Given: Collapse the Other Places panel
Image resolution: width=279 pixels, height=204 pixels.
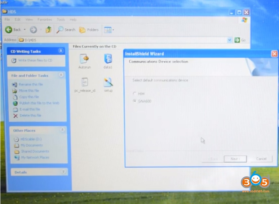Looking at the screenshot, I should point(62,130).
